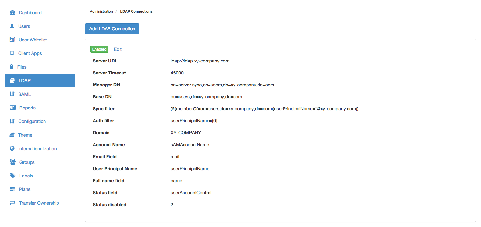Select the active LDAP sidebar item

pyautogui.click(x=40, y=81)
